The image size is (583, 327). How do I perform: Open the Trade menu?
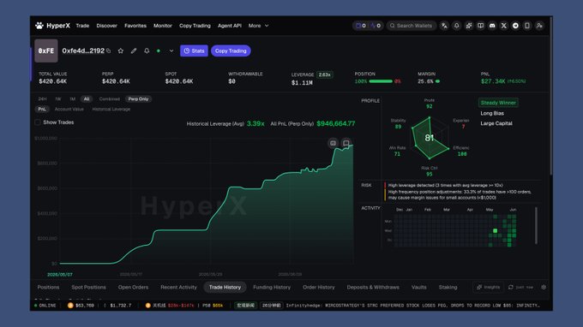pyautogui.click(x=82, y=26)
